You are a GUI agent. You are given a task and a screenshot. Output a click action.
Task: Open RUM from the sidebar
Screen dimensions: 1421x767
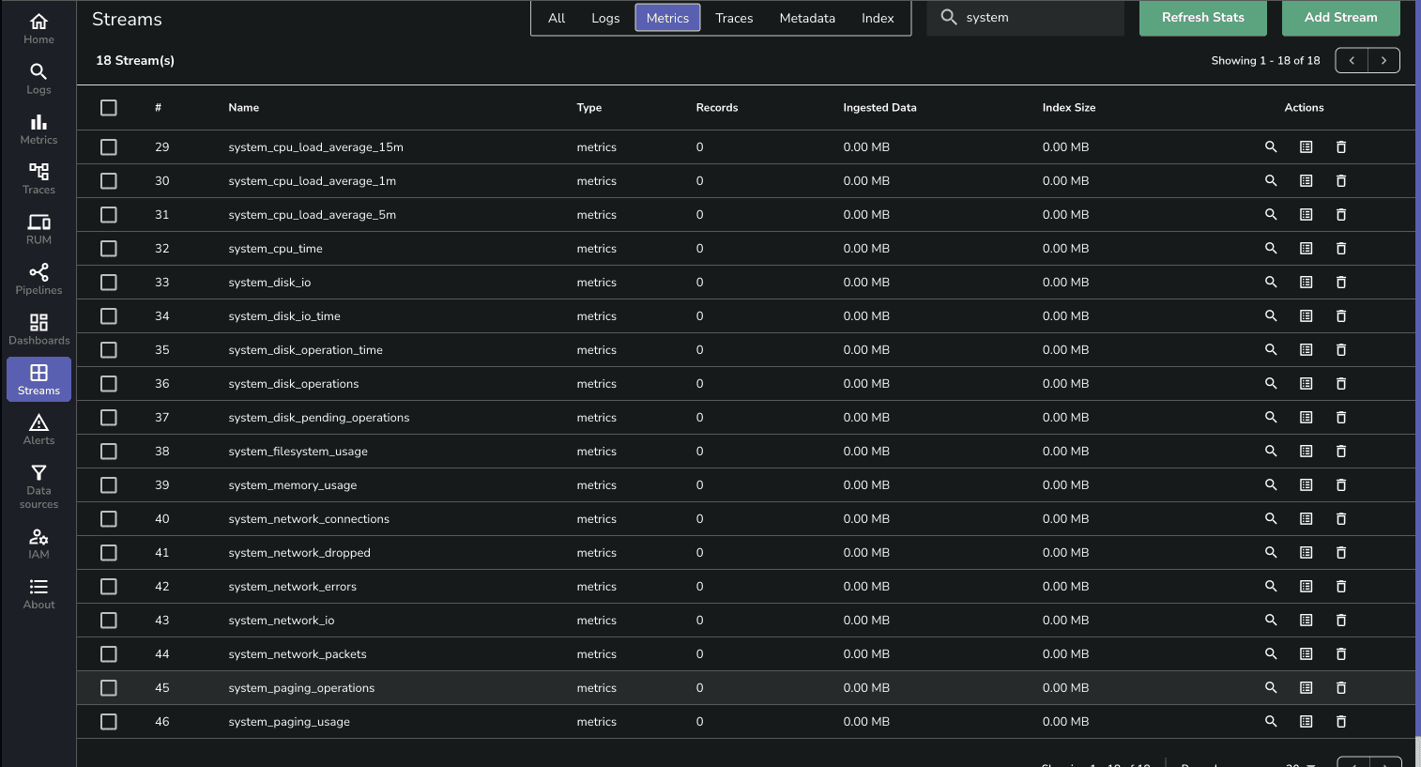(x=38, y=229)
